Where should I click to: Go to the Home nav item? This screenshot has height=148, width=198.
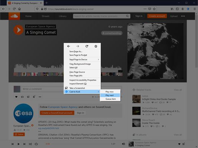(x=28, y=16)
